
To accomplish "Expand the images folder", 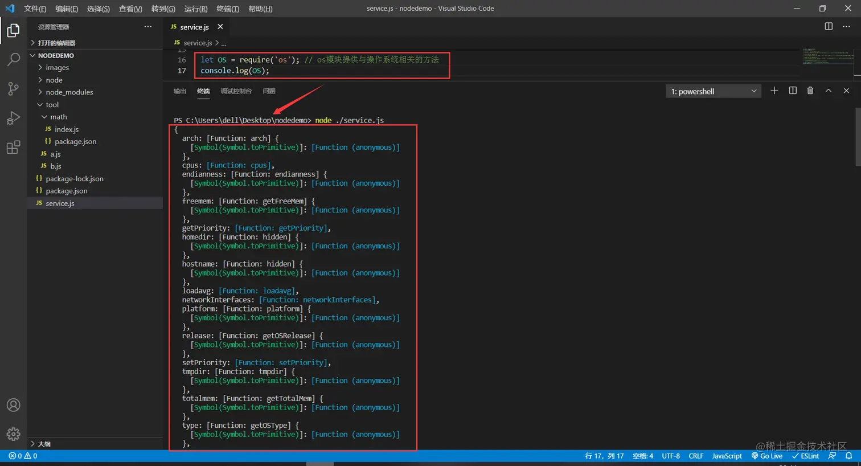I will coord(95,67).
